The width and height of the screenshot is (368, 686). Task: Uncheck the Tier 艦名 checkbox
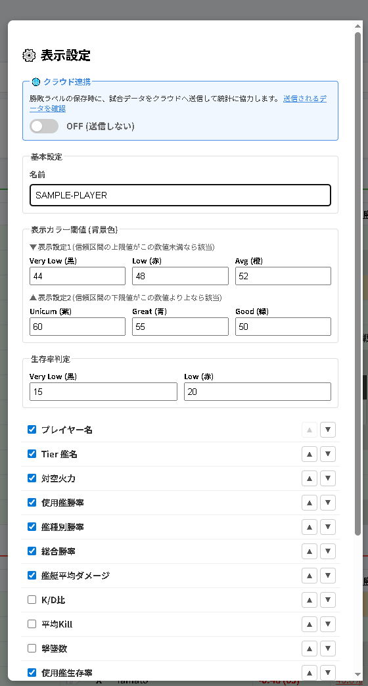(32, 453)
